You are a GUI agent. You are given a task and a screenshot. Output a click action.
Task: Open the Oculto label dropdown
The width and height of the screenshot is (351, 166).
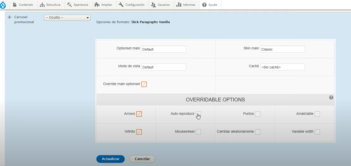pos(67,18)
